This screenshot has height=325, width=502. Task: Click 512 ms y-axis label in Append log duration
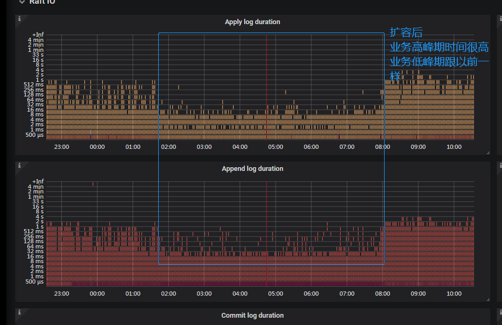[x=34, y=231]
